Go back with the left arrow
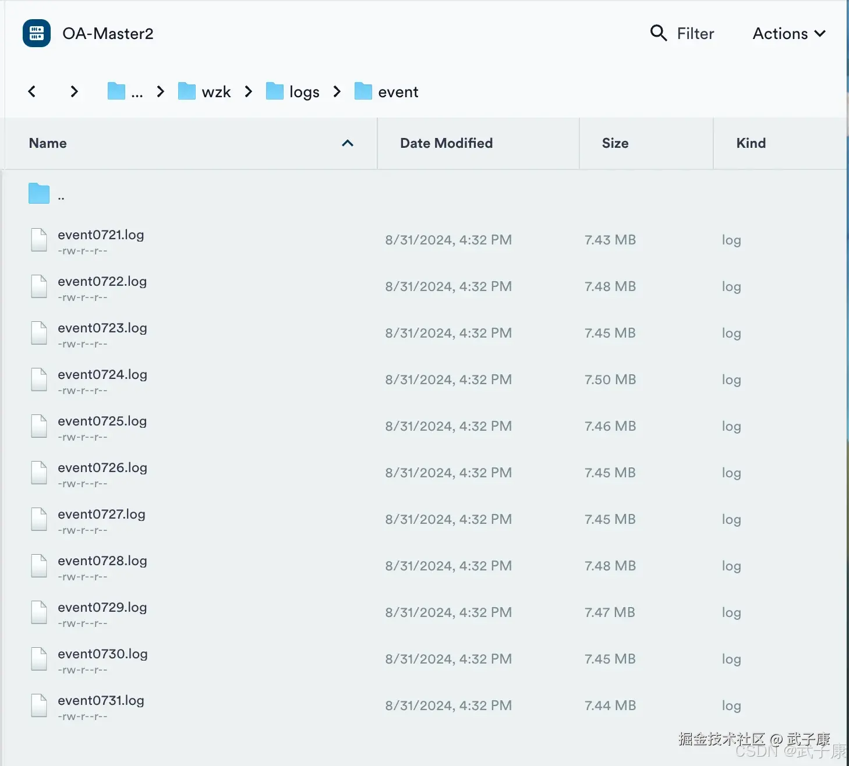The image size is (849, 766). 32,91
